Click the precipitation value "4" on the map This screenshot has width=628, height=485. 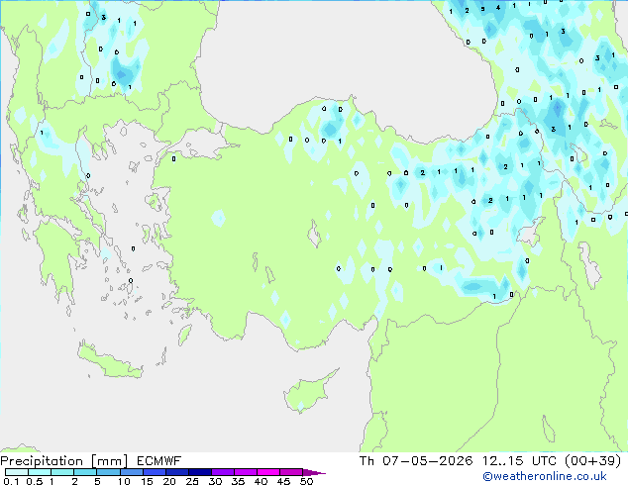[x=498, y=8]
